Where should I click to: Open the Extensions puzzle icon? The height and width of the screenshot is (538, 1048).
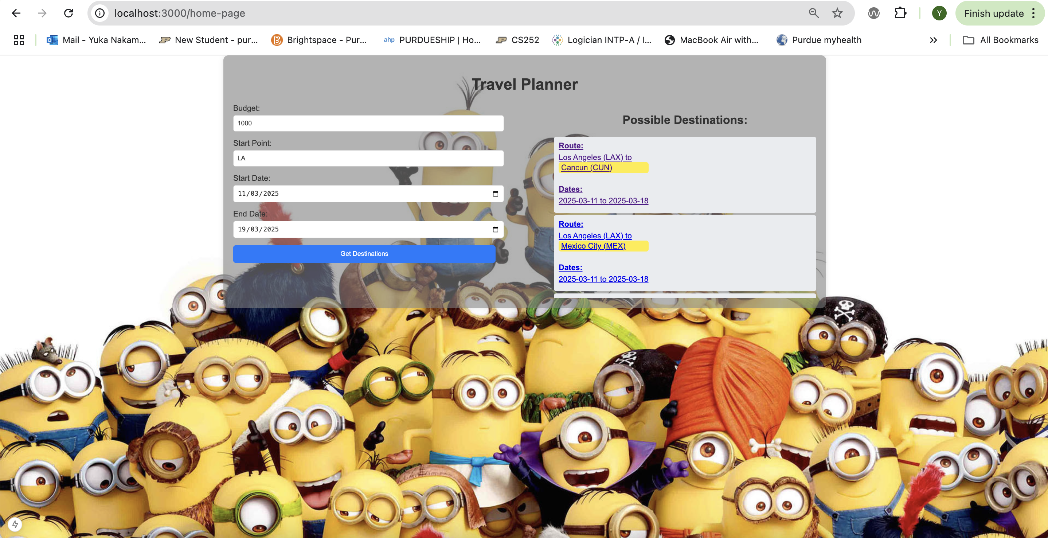(x=900, y=13)
